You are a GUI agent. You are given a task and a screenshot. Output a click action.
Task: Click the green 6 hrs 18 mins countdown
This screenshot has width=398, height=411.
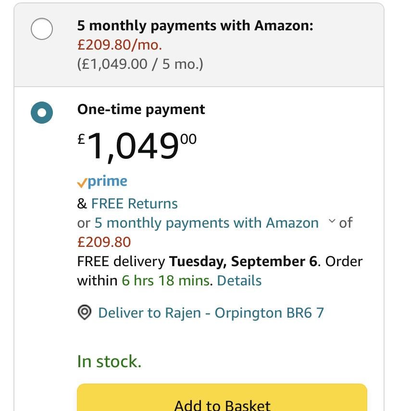point(165,281)
